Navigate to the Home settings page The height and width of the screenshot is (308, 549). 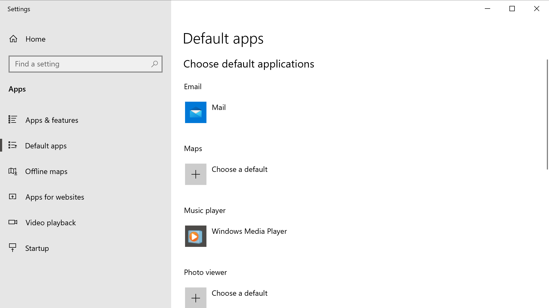pyautogui.click(x=36, y=39)
